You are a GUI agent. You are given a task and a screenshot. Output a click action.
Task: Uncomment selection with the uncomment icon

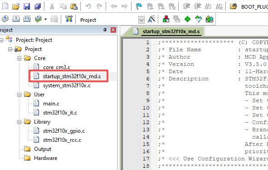tap(219, 6)
